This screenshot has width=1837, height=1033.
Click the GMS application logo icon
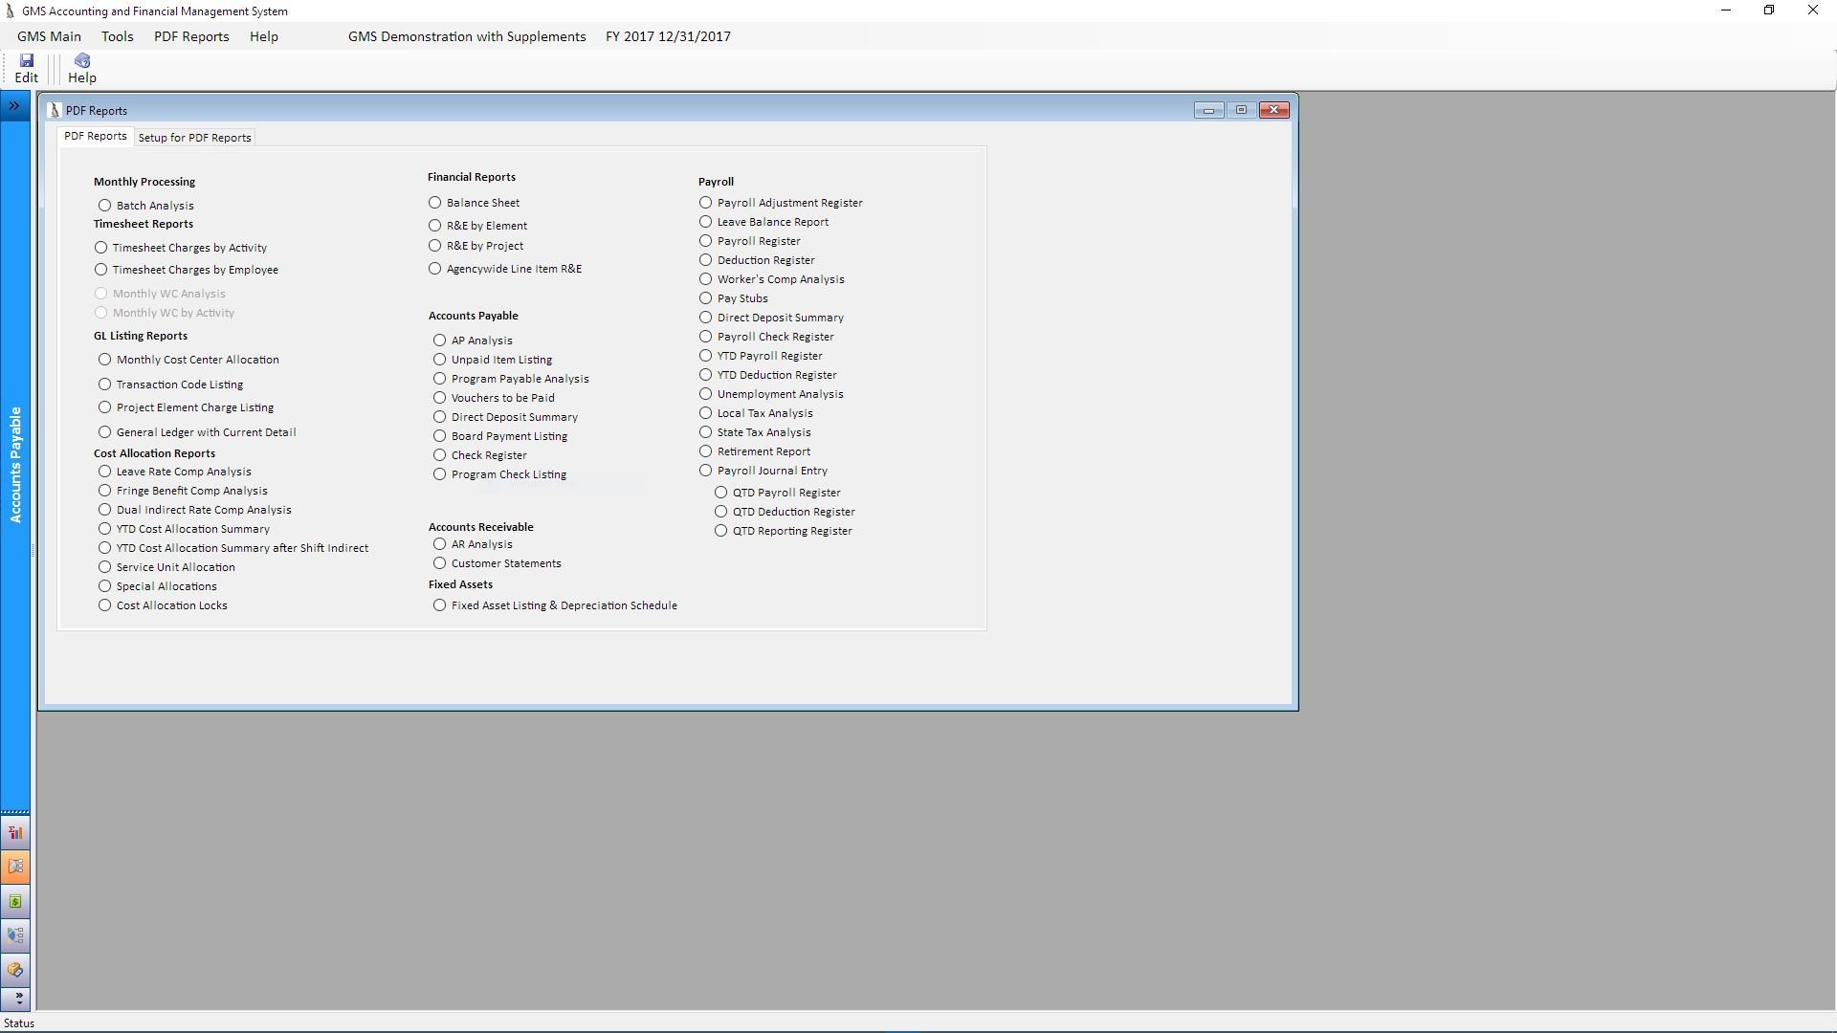(x=10, y=11)
